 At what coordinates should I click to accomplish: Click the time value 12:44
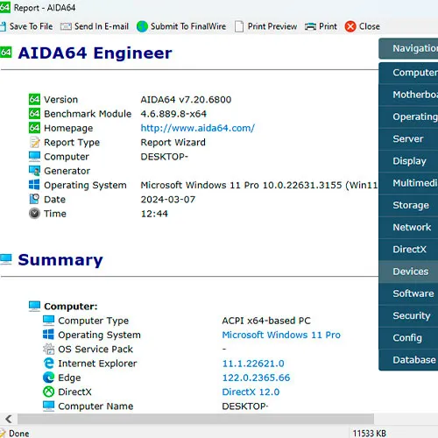click(154, 214)
